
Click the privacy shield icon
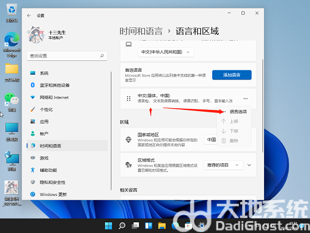(x=33, y=182)
